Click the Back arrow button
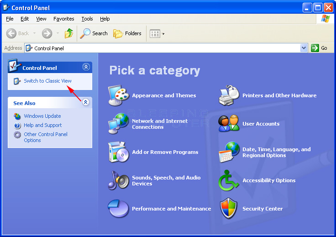This screenshot has height=237, width=336. [x=17, y=33]
